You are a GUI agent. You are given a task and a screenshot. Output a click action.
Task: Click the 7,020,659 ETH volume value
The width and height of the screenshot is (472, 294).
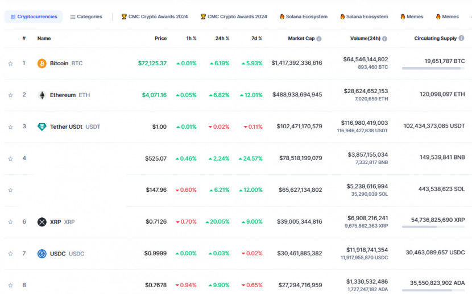point(371,99)
